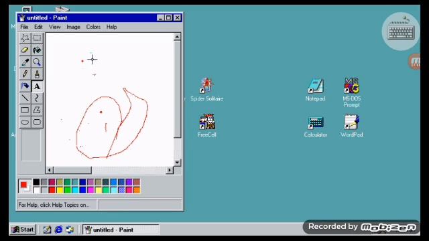The width and height of the screenshot is (429, 241).
Task: Choose the Eraser tool
Action: (25, 50)
